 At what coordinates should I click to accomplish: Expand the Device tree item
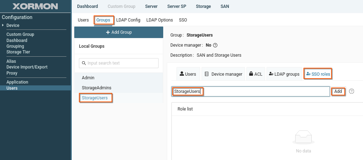tap(4, 25)
